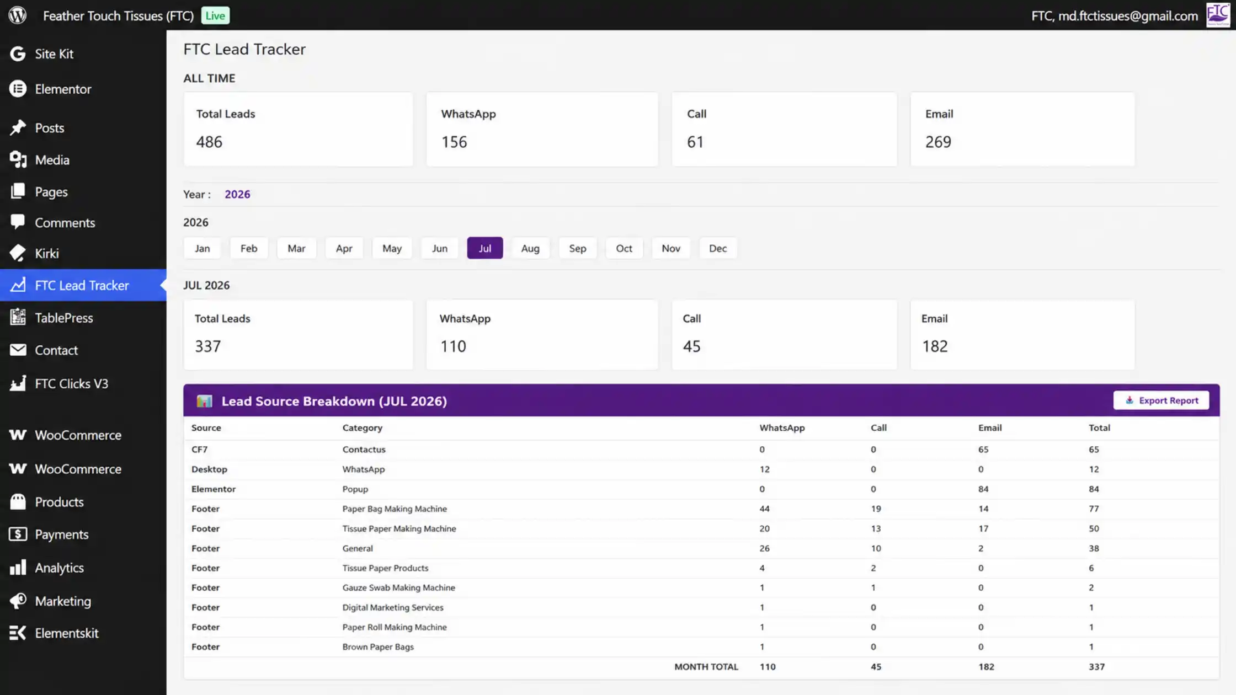The image size is (1236, 695).
Task: Click the Elementor sidebar icon
Action: click(18, 89)
